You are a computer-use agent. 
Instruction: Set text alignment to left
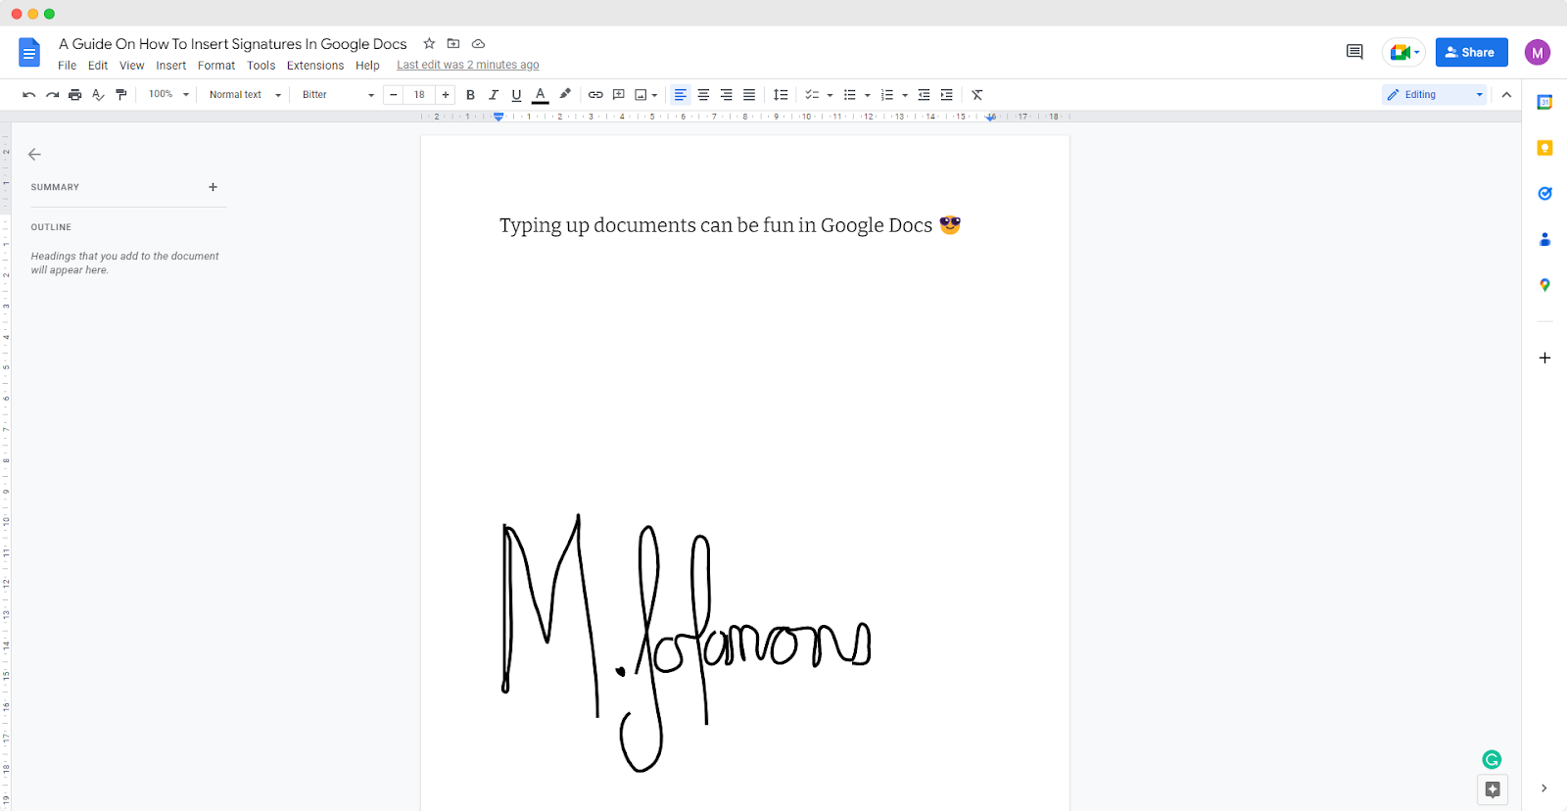pos(681,95)
